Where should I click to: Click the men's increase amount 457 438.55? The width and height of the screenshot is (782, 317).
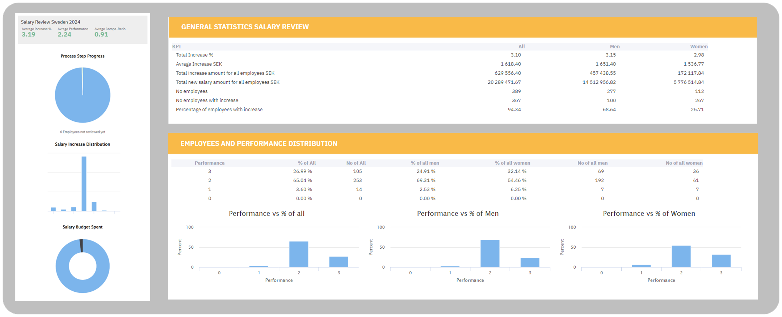click(603, 73)
